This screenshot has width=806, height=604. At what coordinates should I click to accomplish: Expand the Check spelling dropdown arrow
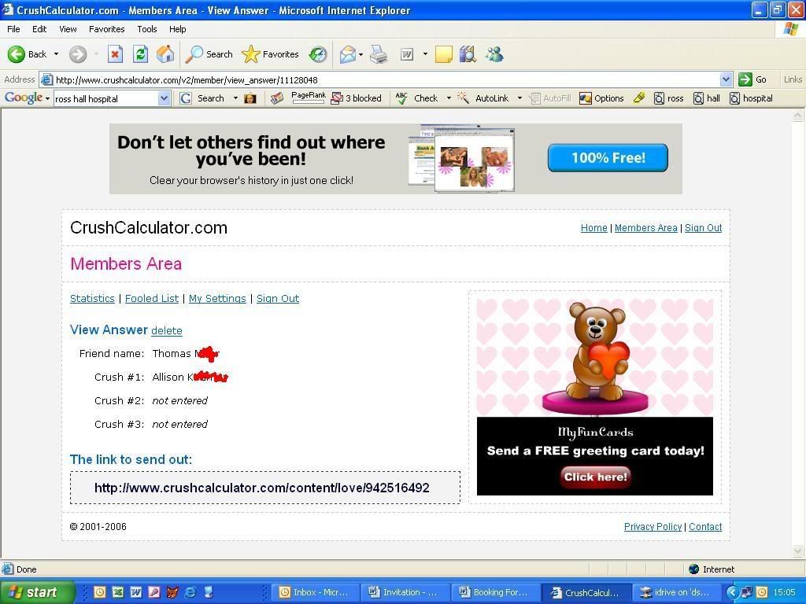(x=448, y=98)
